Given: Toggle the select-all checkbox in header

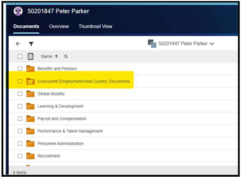Looking at the screenshot, I should click(20, 56).
